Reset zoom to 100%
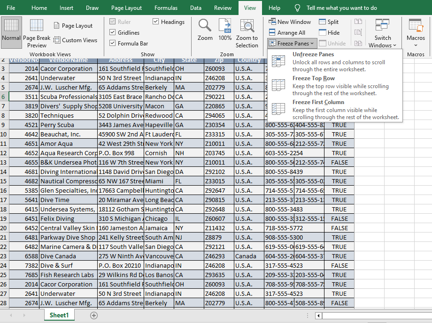This screenshot has height=323, width=432. 225,30
